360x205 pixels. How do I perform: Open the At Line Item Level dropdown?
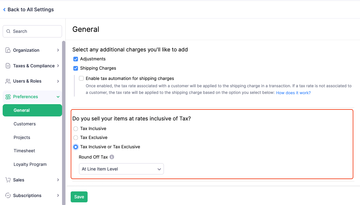pos(121,169)
